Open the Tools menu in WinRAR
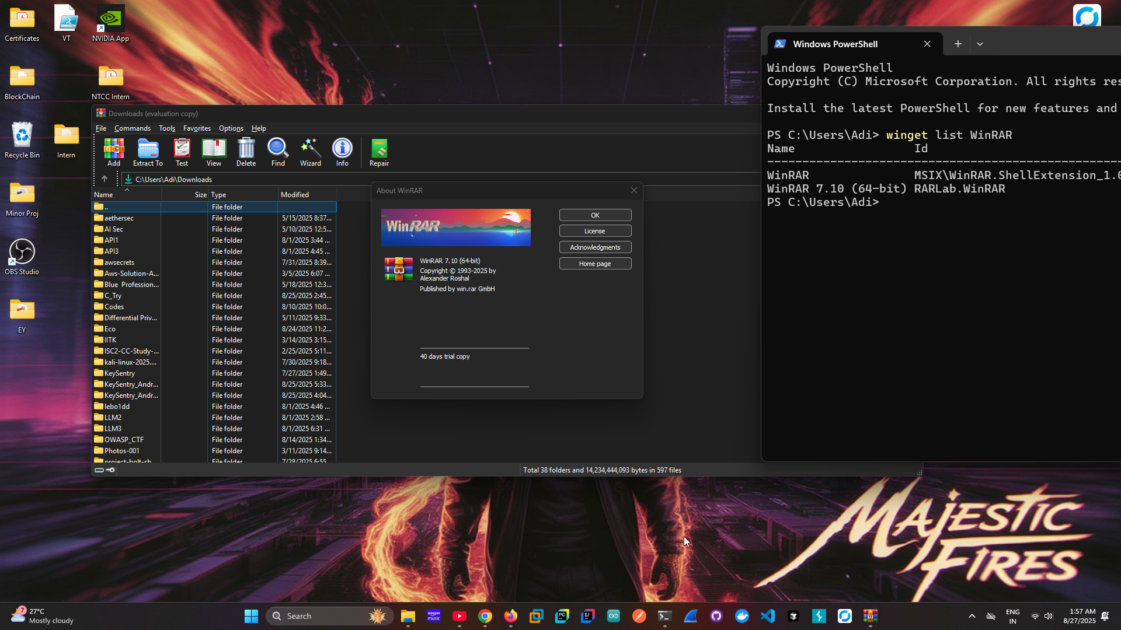The image size is (1121, 630). [167, 128]
